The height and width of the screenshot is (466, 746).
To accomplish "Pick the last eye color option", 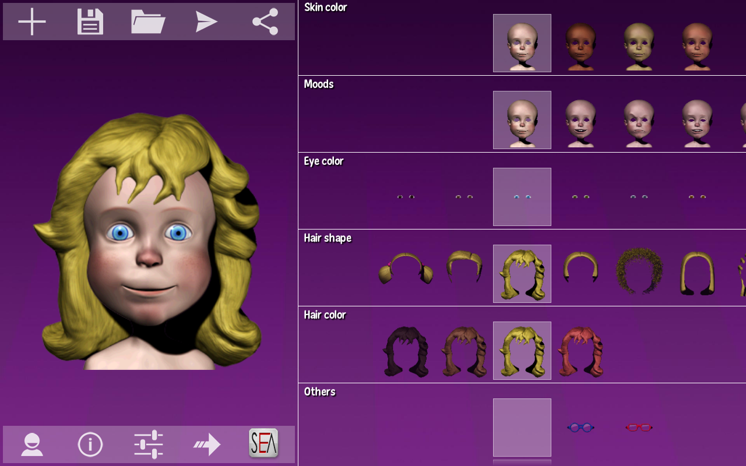I will click(697, 197).
